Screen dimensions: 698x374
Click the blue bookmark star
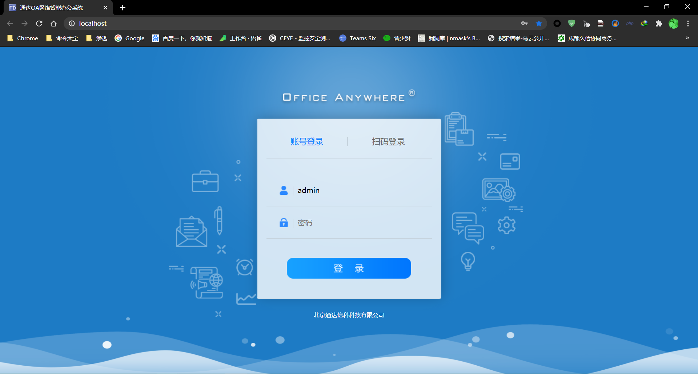point(539,24)
